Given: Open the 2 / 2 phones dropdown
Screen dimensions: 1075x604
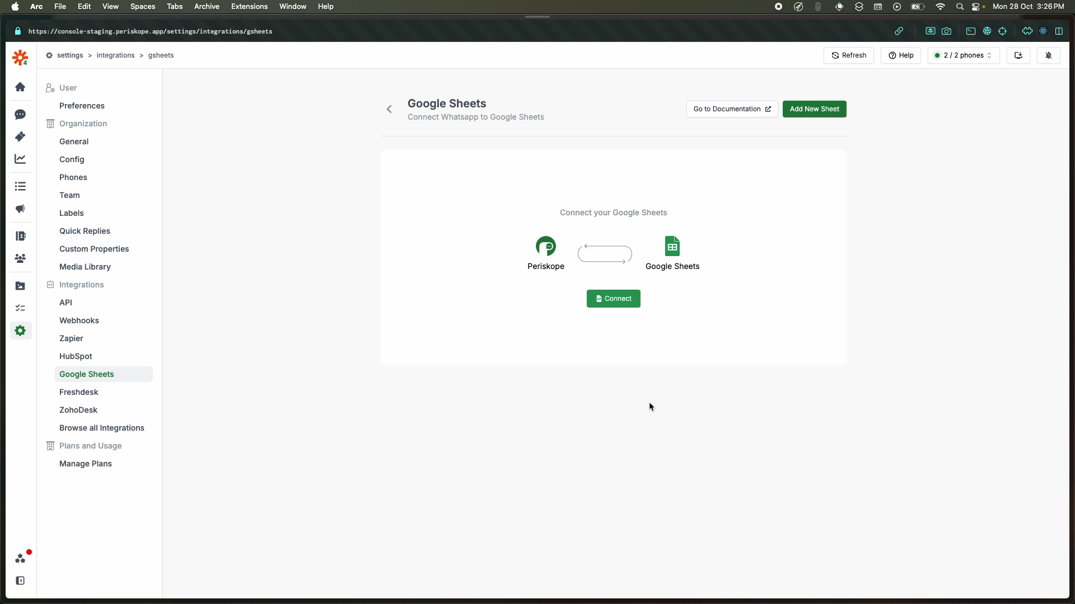Looking at the screenshot, I should (x=964, y=55).
